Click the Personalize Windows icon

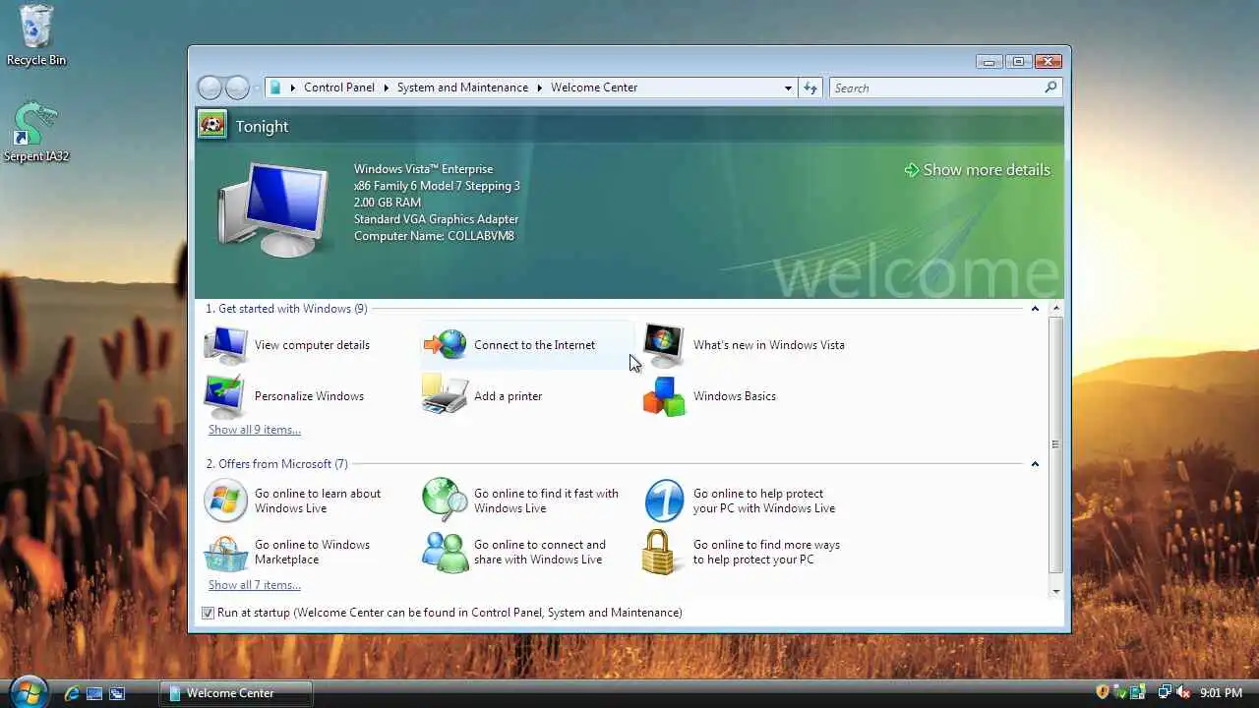[226, 395]
